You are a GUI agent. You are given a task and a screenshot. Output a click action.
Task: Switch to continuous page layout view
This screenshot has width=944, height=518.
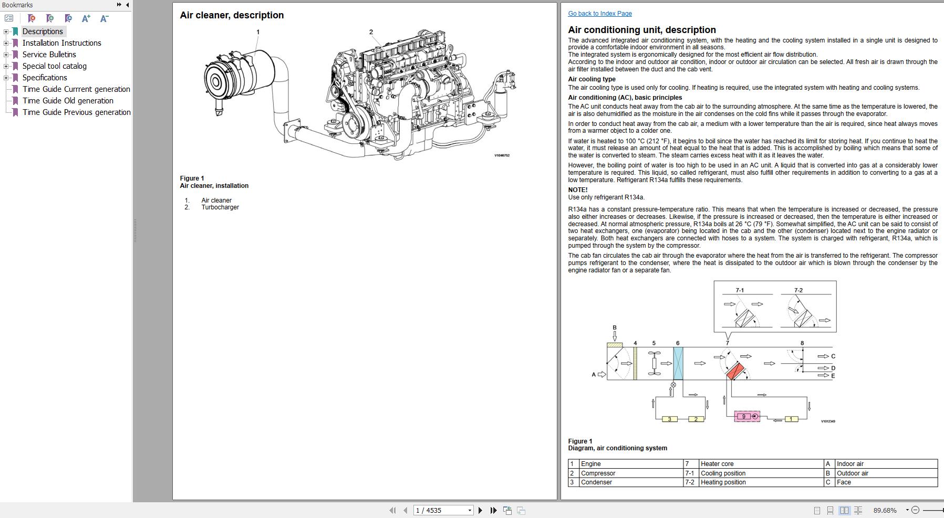tap(830, 510)
